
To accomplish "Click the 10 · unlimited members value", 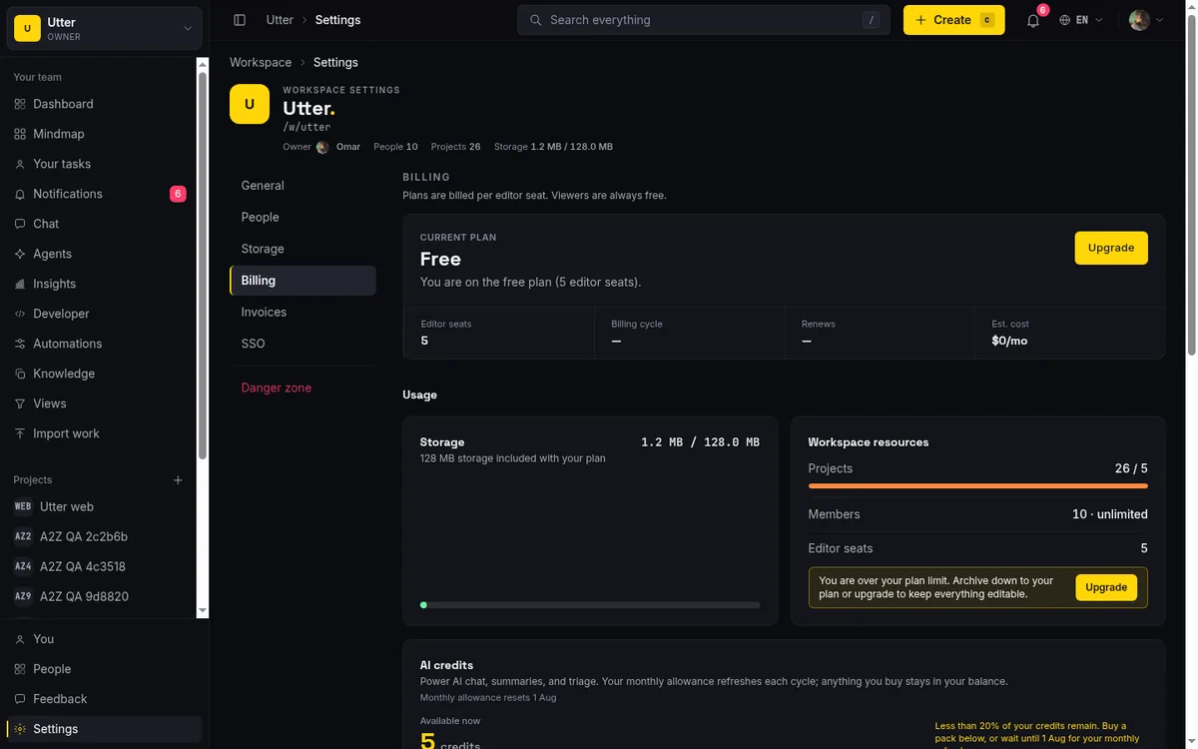I will pyautogui.click(x=1109, y=514).
